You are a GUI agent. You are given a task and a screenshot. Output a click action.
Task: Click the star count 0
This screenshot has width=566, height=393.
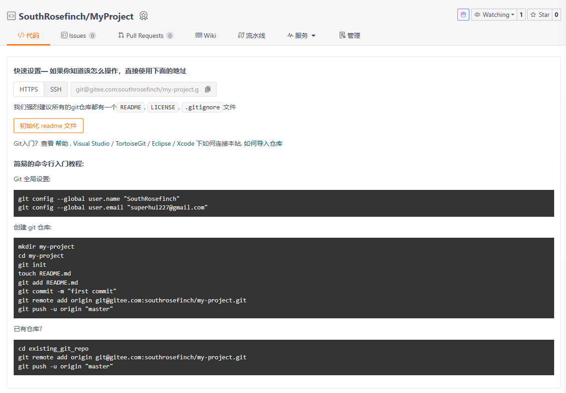(556, 15)
